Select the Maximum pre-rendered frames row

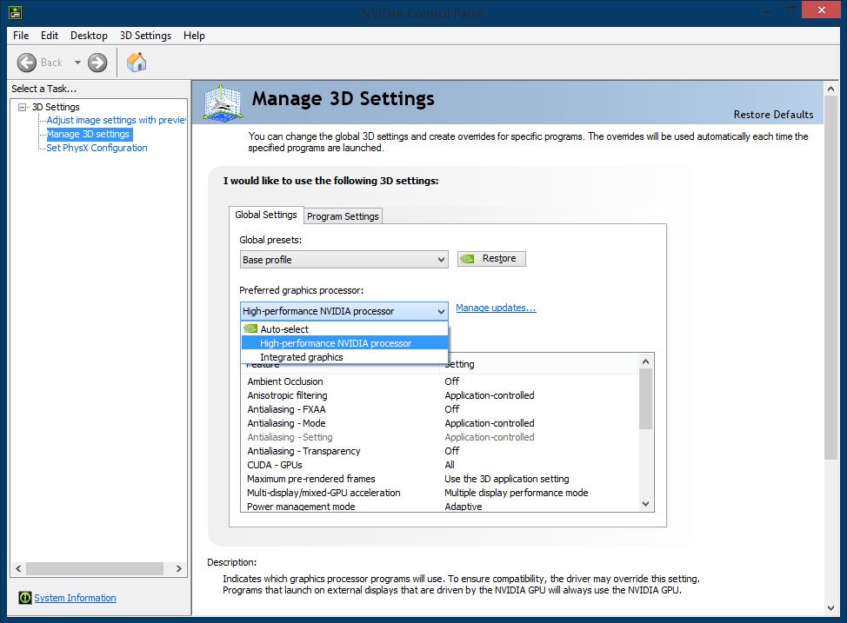point(440,479)
